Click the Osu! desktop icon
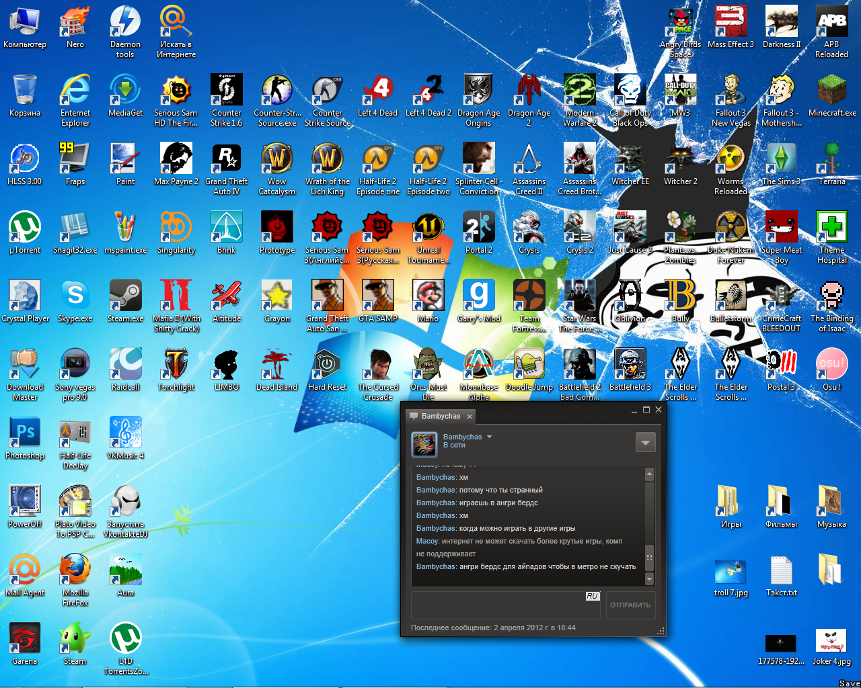 832,370
